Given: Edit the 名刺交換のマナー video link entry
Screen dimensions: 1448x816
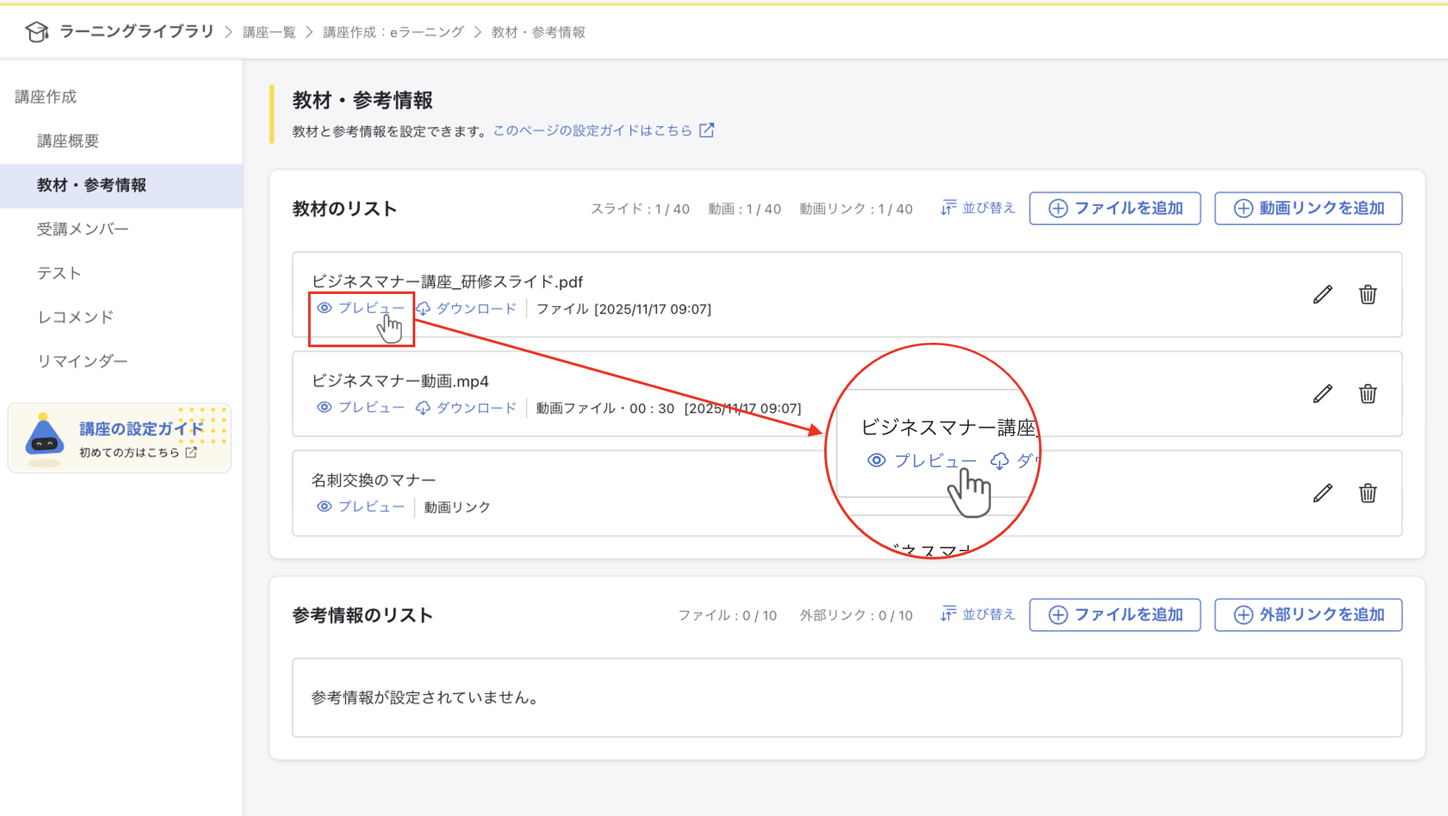Looking at the screenshot, I should [x=1322, y=493].
